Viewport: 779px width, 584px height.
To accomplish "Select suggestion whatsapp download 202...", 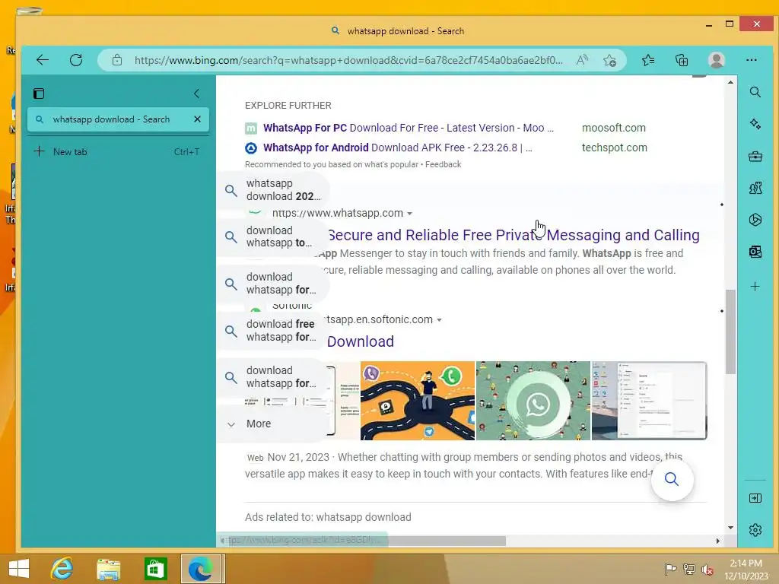I will [x=273, y=189].
